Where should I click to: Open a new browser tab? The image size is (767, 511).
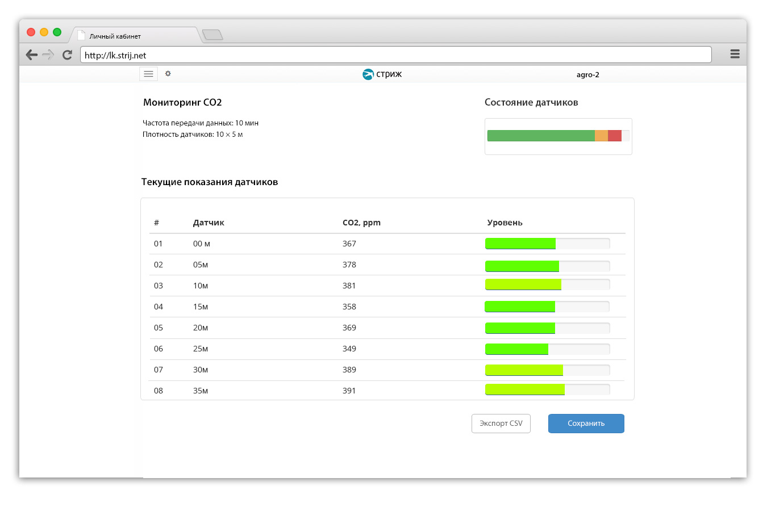(x=212, y=35)
